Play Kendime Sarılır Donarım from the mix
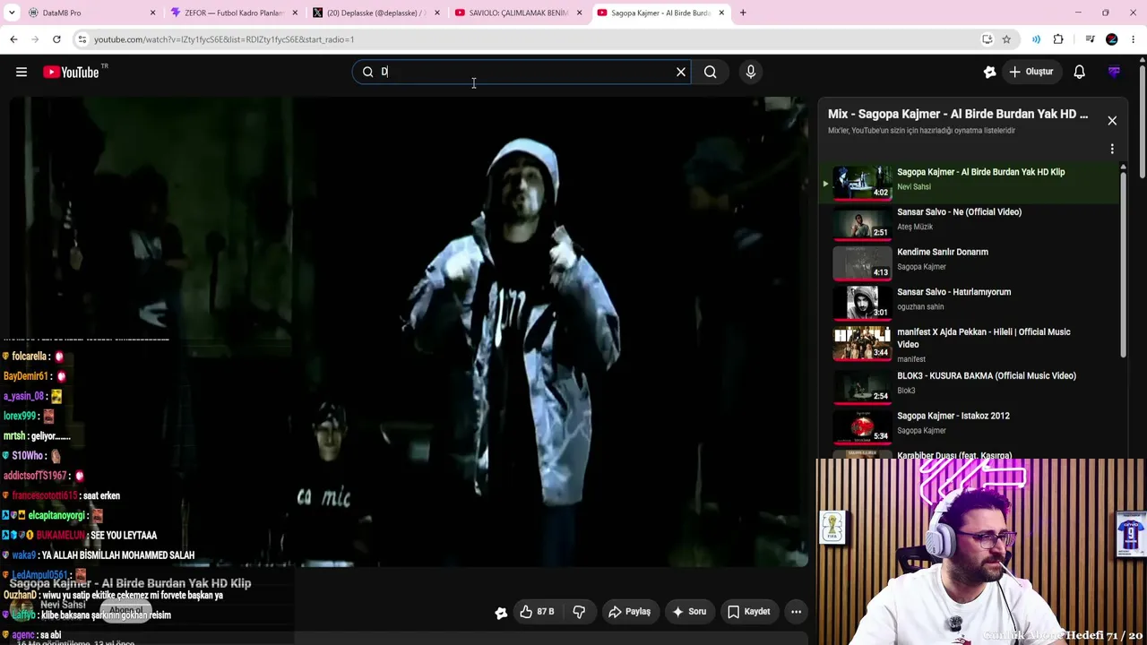This screenshot has height=645, width=1147. tap(943, 252)
